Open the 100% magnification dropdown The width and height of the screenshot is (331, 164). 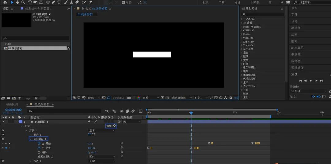[x=93, y=98]
